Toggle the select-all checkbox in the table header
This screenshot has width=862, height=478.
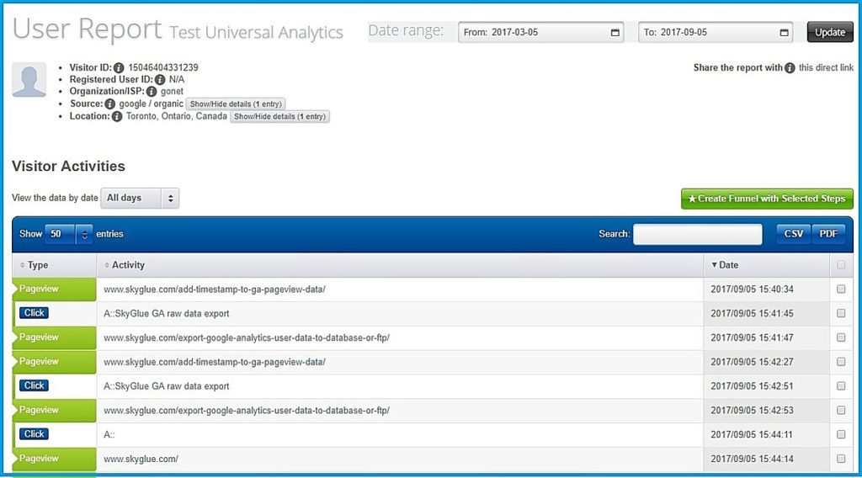coord(841,265)
